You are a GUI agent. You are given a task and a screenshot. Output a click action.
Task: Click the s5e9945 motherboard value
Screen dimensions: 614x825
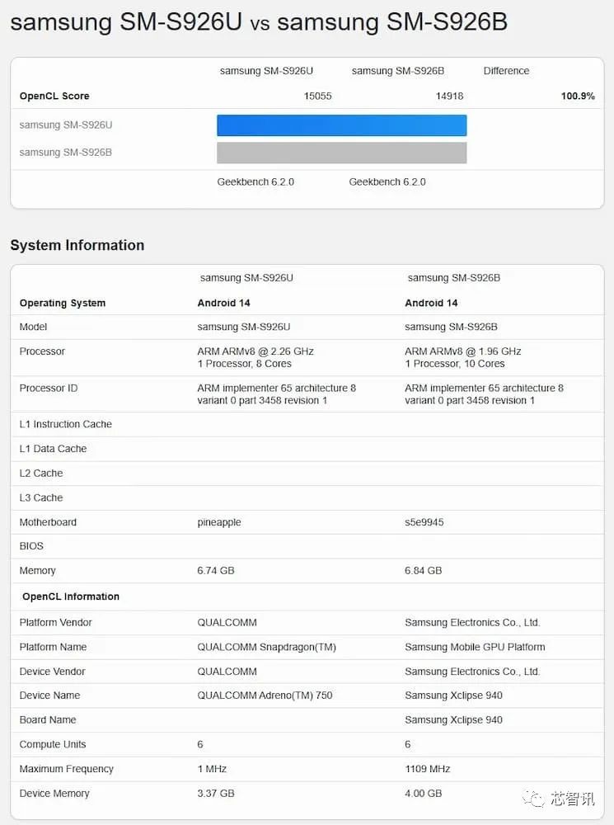(x=424, y=522)
